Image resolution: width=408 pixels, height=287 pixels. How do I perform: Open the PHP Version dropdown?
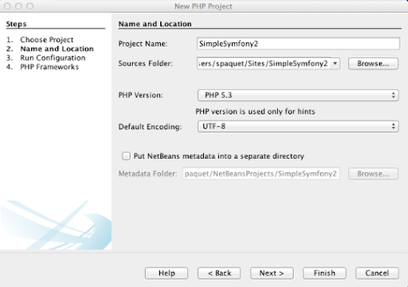click(298, 95)
